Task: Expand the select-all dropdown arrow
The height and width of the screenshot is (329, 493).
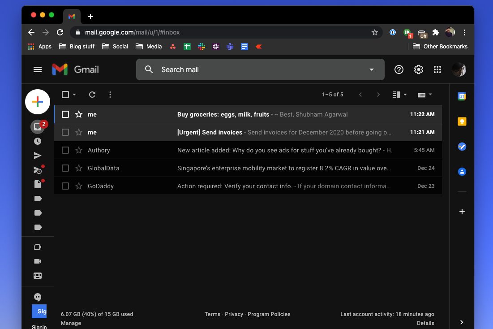Action: tap(74, 95)
